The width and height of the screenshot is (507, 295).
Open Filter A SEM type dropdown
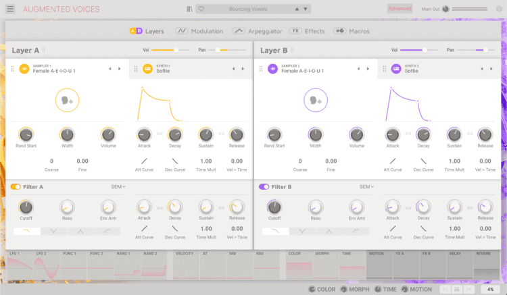pyautogui.click(x=118, y=187)
